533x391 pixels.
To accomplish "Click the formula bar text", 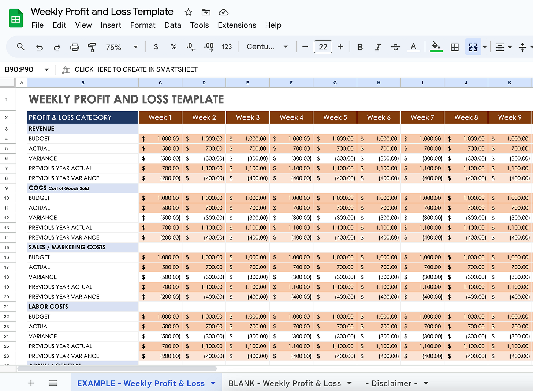I will coord(136,69).
